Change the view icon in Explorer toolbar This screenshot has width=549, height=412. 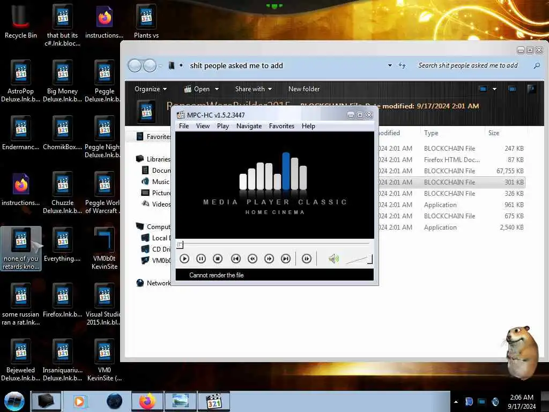click(483, 89)
